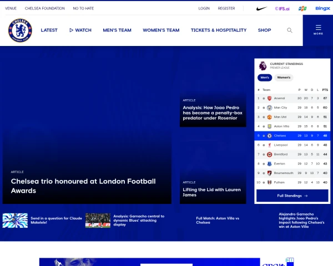The width and height of the screenshot is (333, 266).
Task: Click the BingX sponsor logo
Action: pos(322,8)
